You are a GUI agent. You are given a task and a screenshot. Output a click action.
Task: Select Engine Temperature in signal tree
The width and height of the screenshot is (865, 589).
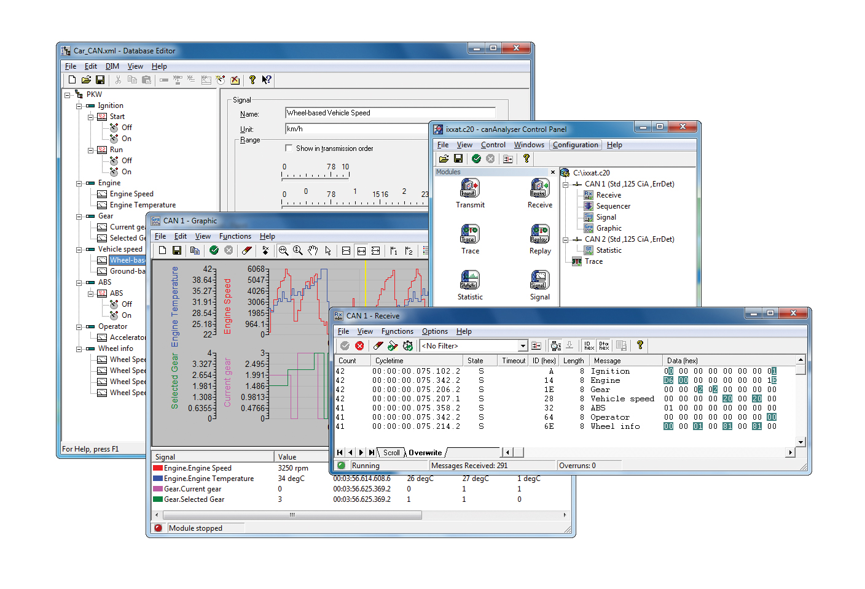pos(142,205)
